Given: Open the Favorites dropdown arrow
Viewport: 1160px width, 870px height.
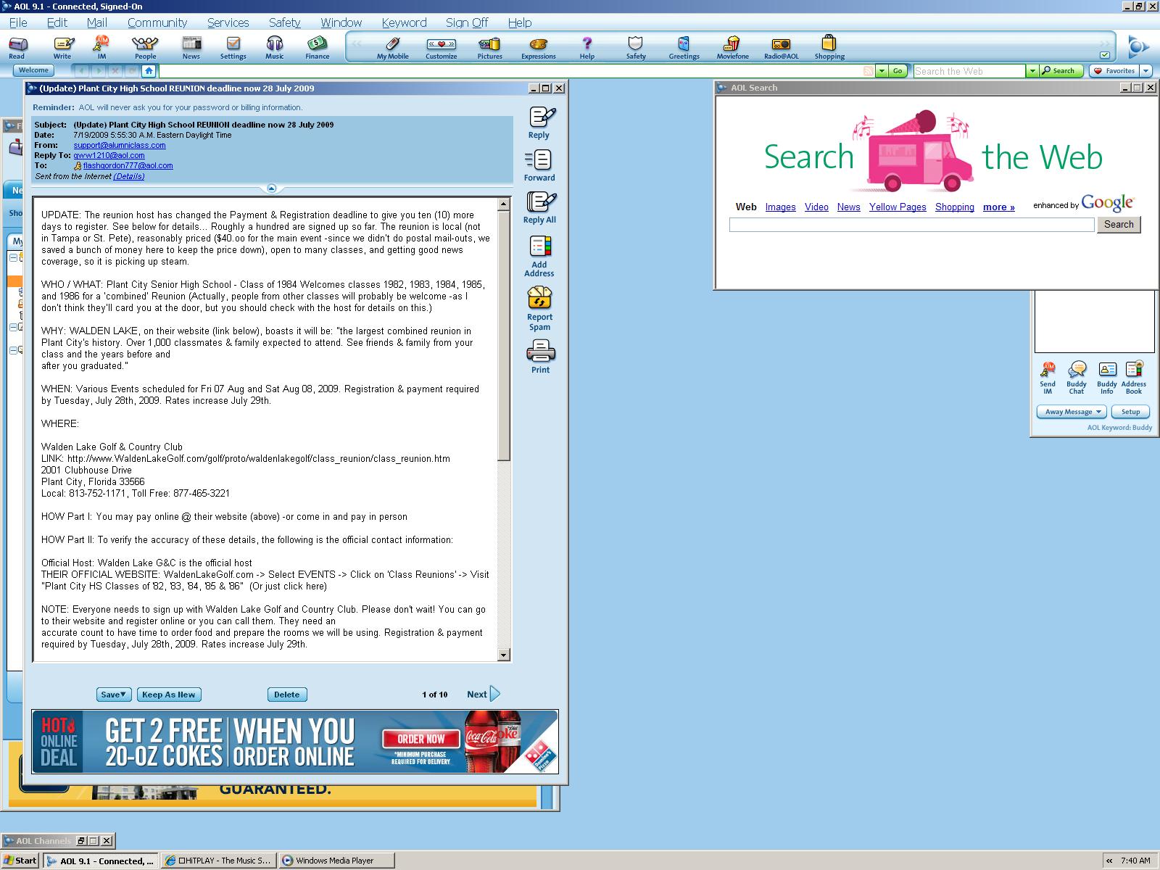Looking at the screenshot, I should pos(1145,70).
